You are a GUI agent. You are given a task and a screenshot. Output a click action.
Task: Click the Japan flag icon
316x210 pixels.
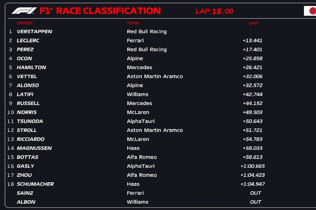pos(310,11)
